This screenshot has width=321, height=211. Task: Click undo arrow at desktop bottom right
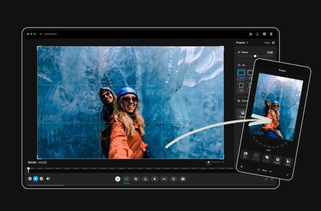[x=266, y=179]
